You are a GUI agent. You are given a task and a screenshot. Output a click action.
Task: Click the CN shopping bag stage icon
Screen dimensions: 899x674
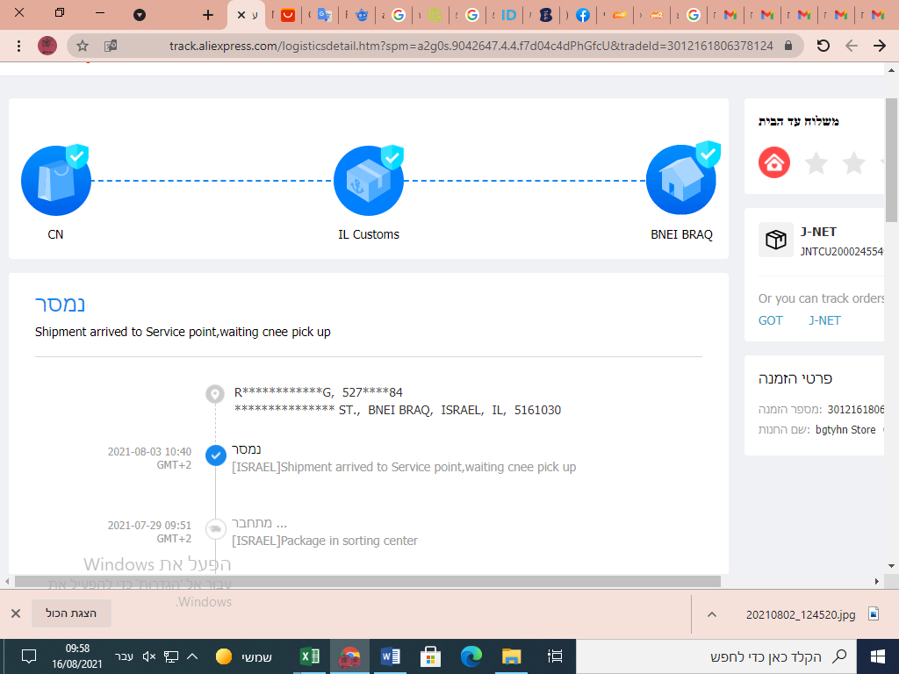click(x=56, y=180)
